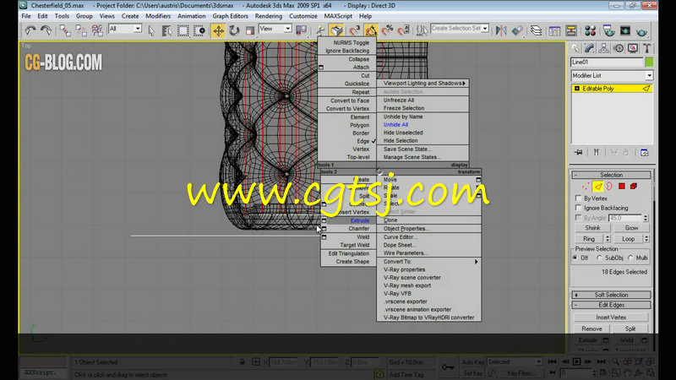Screen dimensions: 676x380
Task: Click the Line01 object name field
Action: [607, 62]
